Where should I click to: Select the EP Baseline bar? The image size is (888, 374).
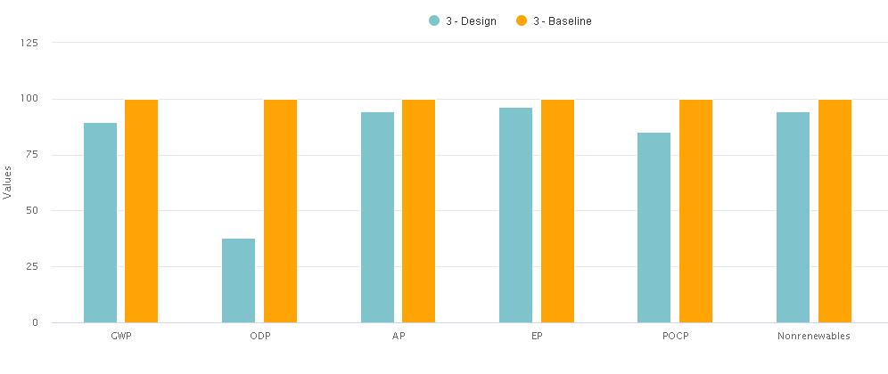(x=557, y=211)
